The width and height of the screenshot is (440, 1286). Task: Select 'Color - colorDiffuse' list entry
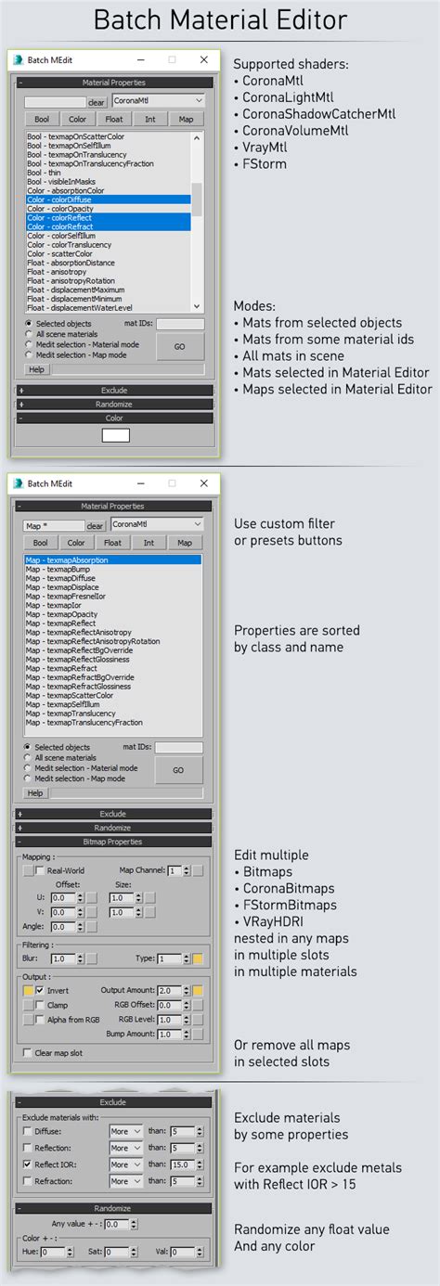108,199
